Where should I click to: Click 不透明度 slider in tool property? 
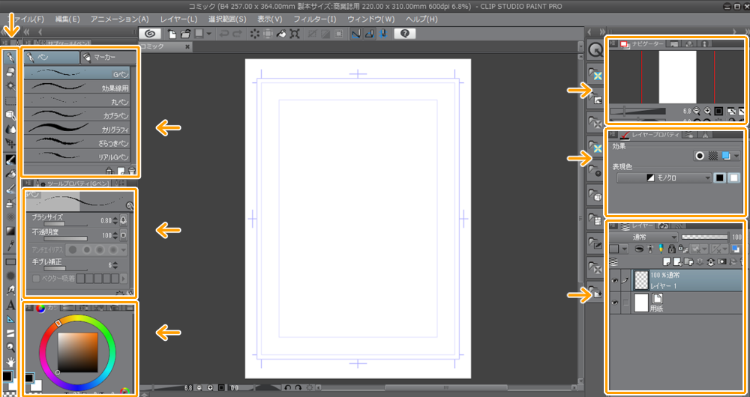pos(65,238)
